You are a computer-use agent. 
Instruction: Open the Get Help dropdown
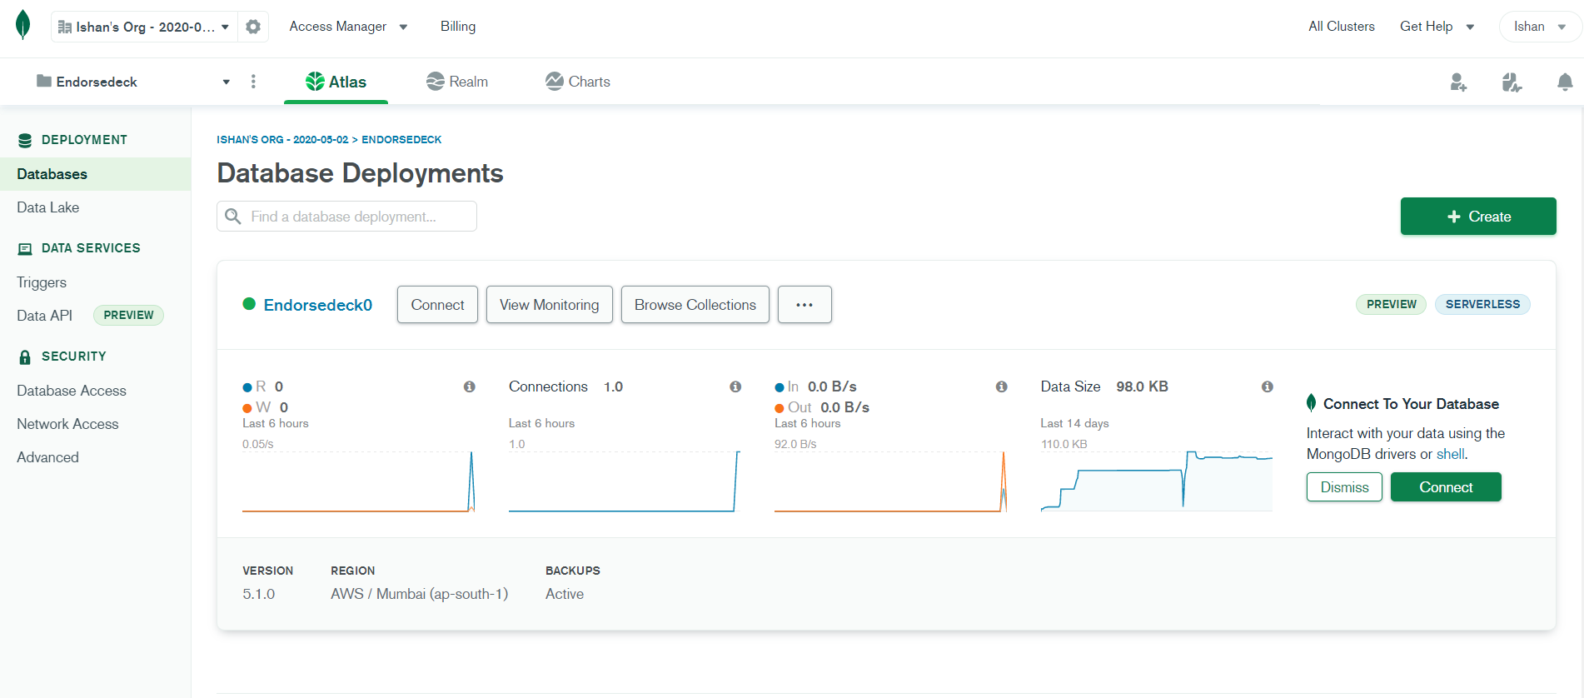(1437, 27)
